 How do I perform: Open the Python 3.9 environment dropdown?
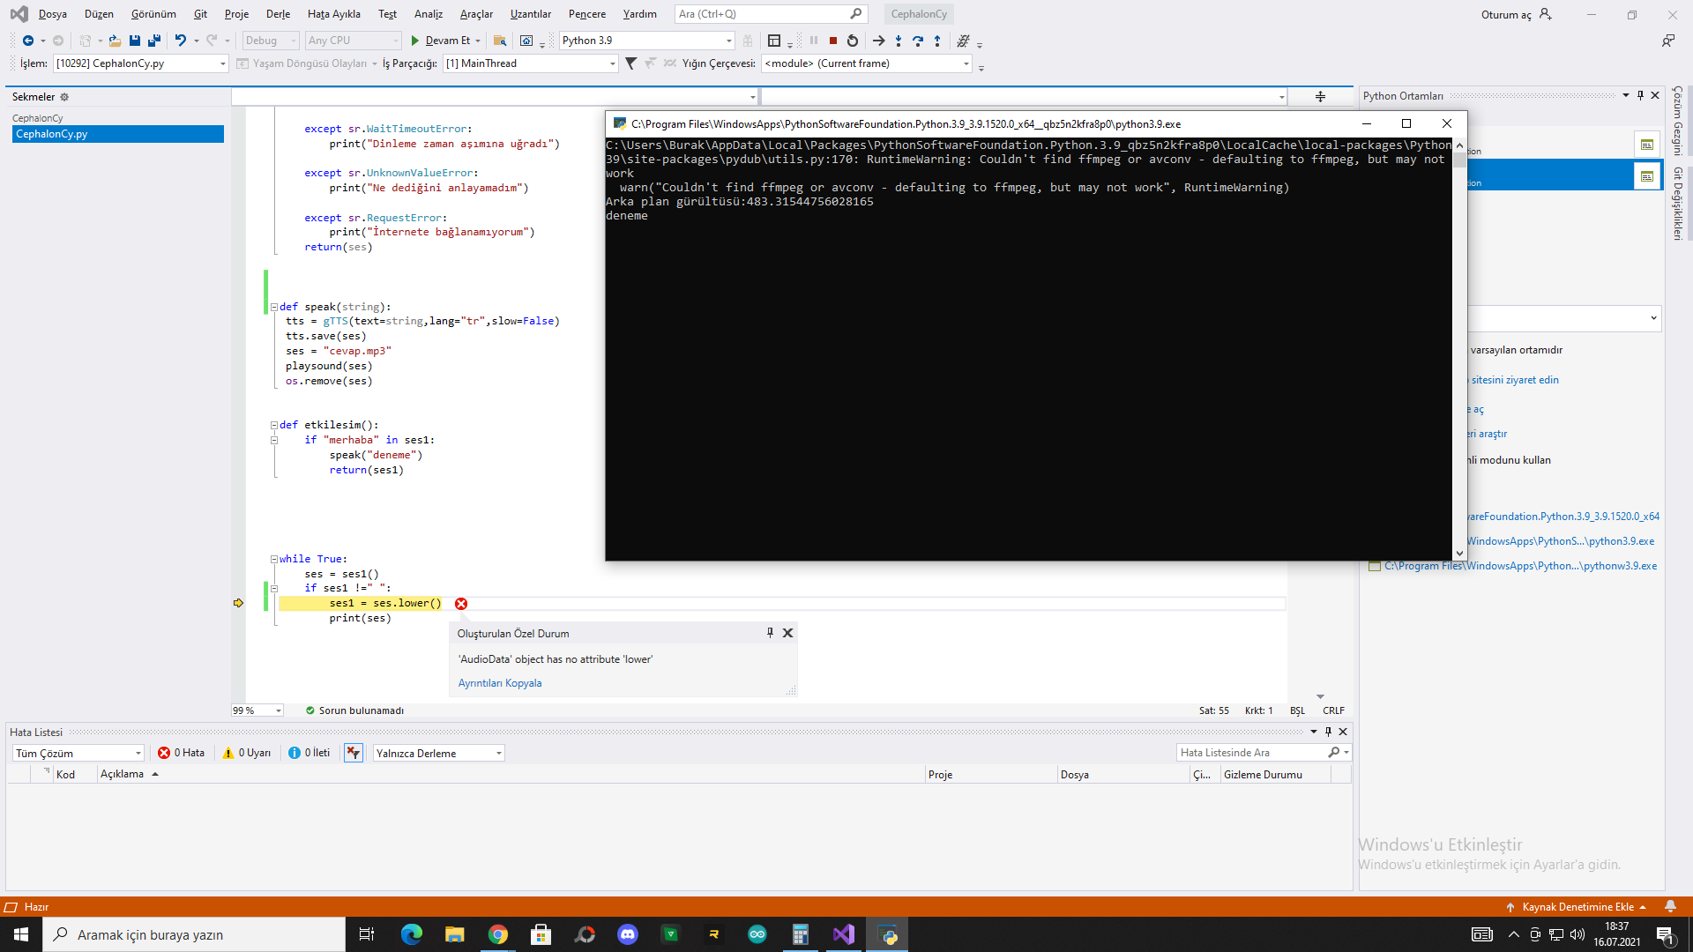(728, 41)
